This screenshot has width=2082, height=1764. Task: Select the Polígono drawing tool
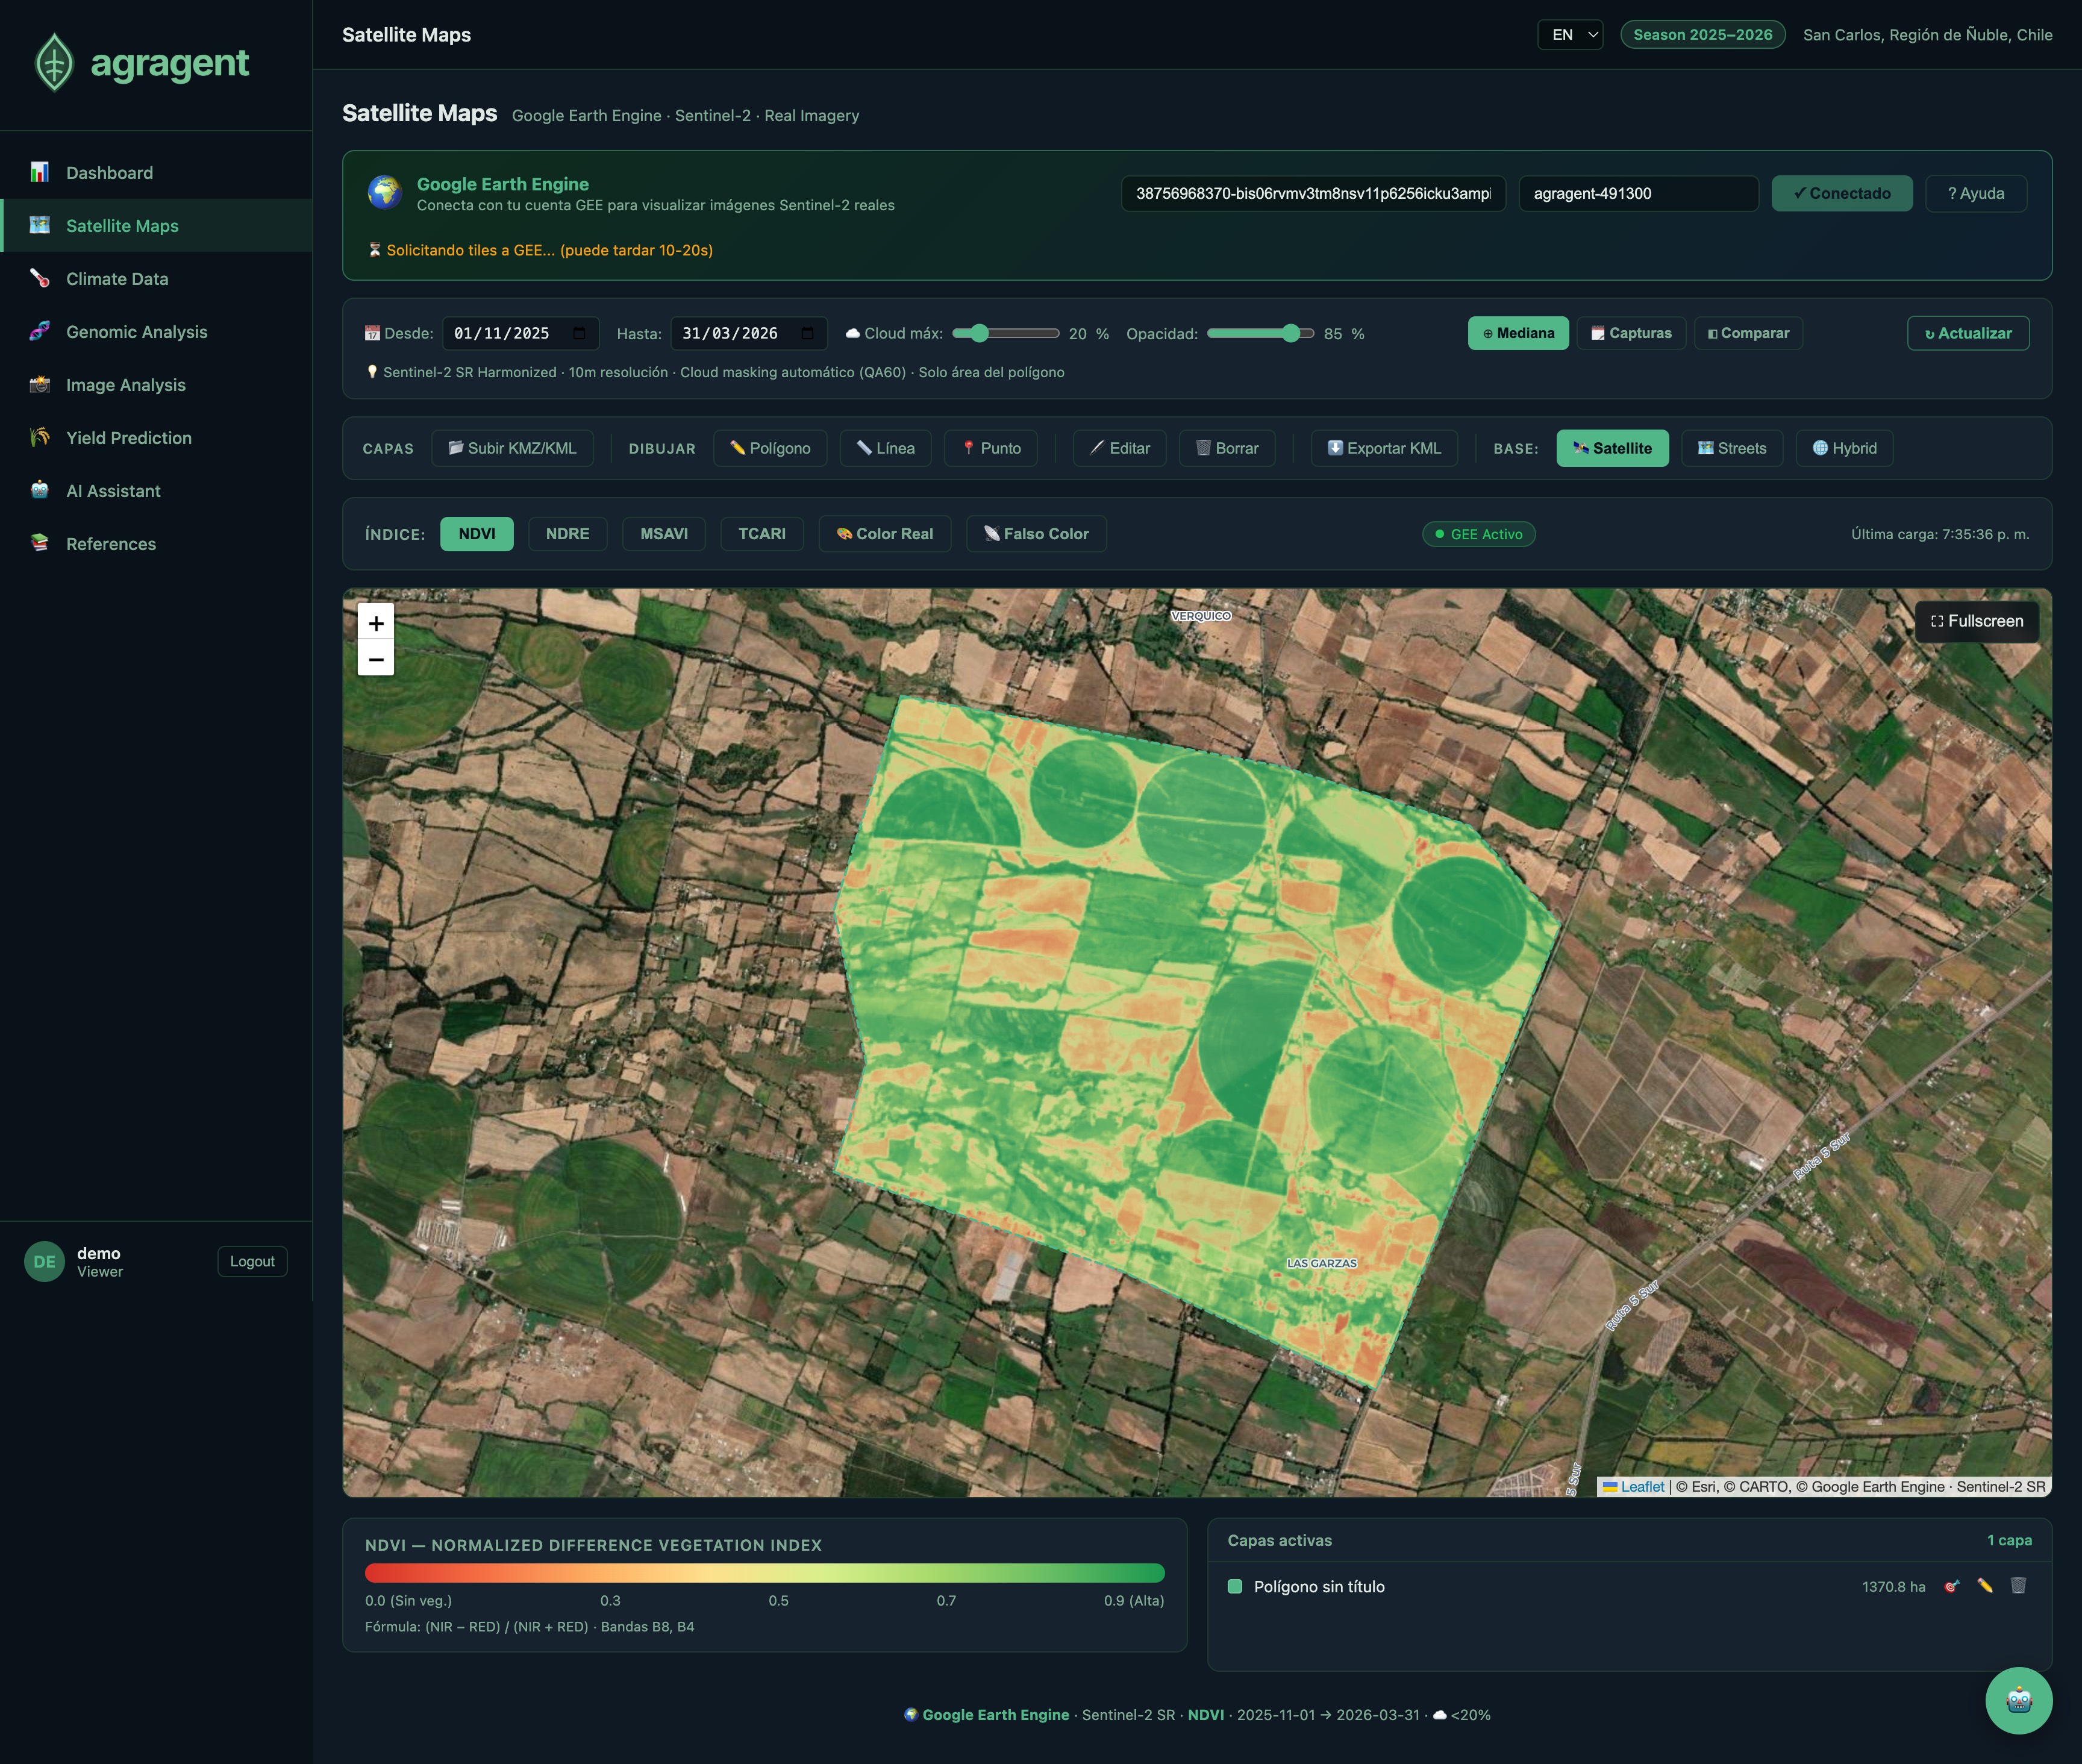[x=770, y=448]
